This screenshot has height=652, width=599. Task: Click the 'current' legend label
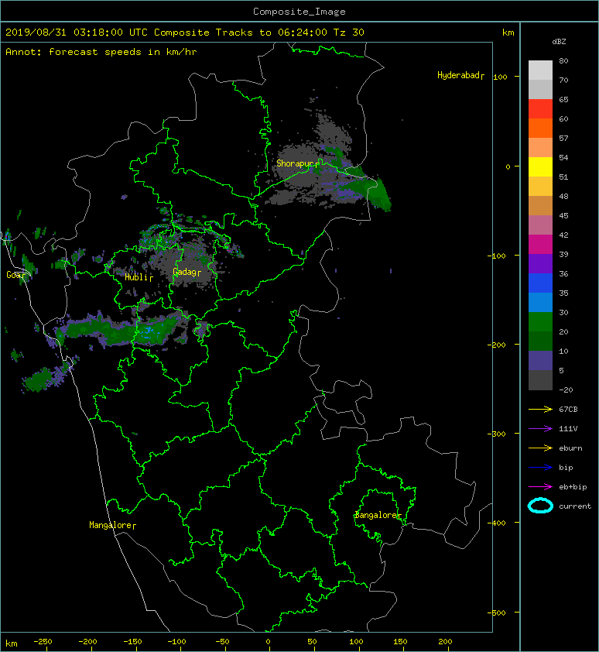575,506
